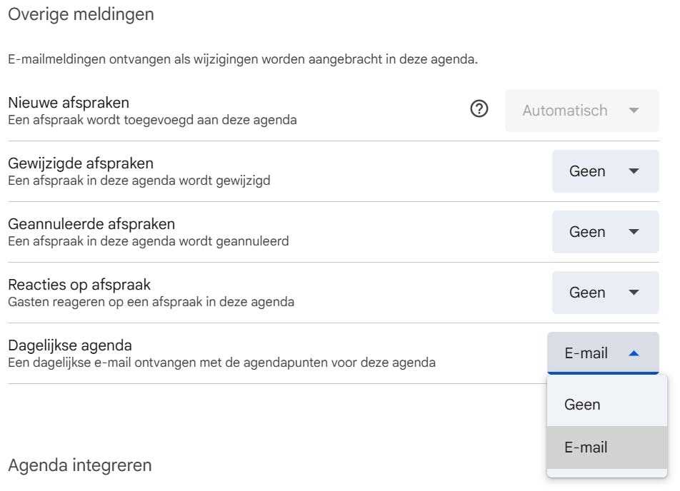Click the arrow in Geannuleerde afspraken dropdown
Screen dimensions: 680x491
pyautogui.click(x=633, y=232)
